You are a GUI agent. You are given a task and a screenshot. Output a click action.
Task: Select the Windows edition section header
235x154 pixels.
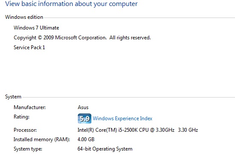(x=24, y=17)
